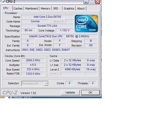Click the L1 Inst. 2 x 32 KBytes value
Screen dimensions: 160x128
tap(72, 65)
